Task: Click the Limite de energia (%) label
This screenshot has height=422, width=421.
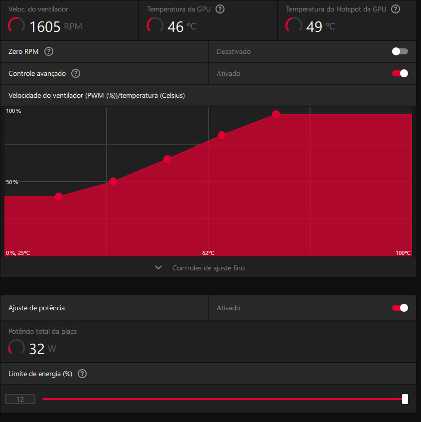Action: click(40, 374)
